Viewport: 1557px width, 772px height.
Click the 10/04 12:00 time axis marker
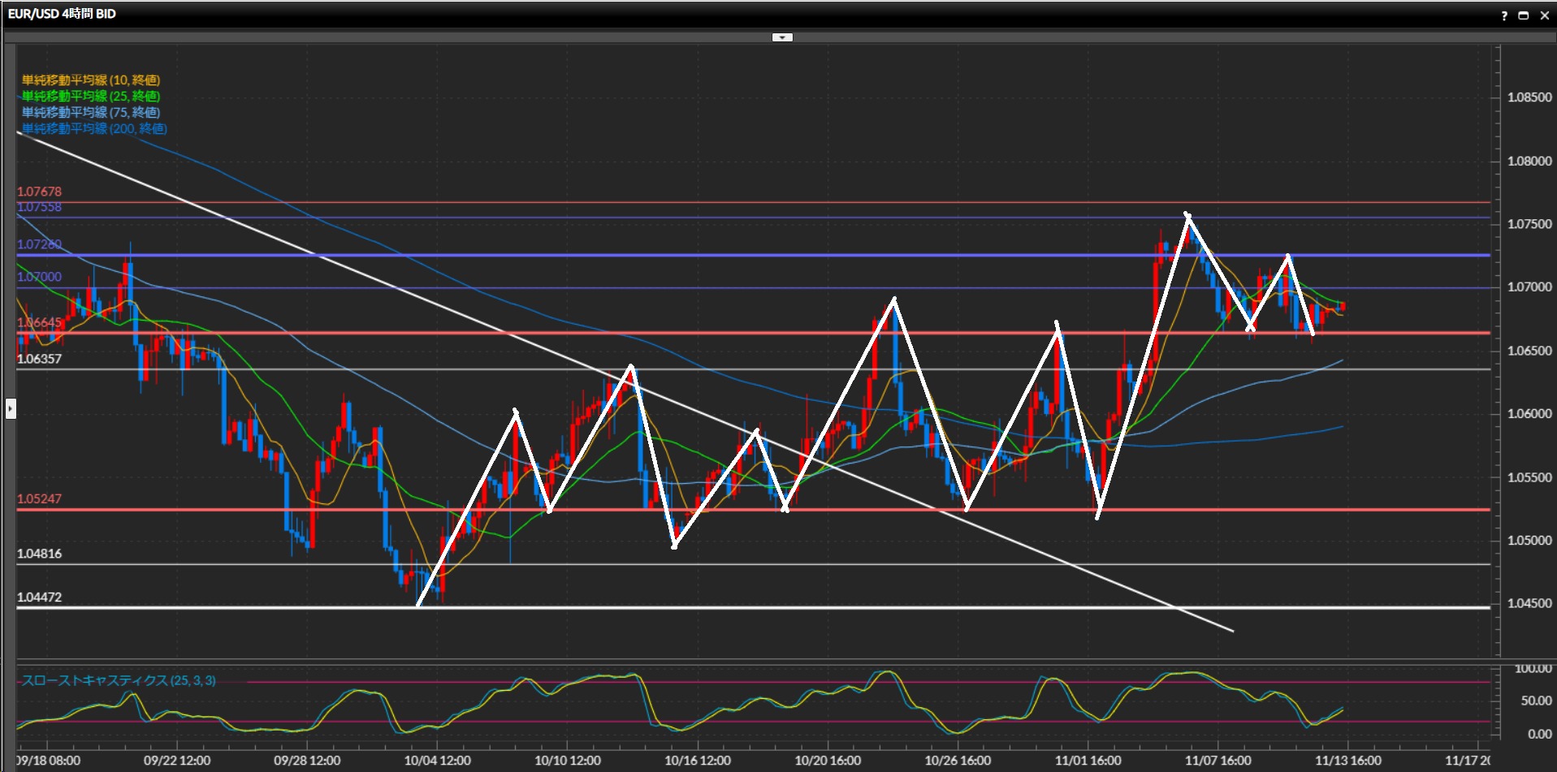point(437,761)
